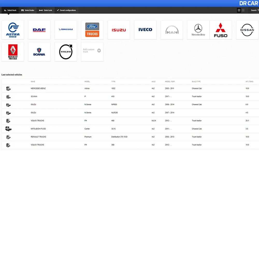
Task: Click the Canter model cell
Action: click(x=87, y=129)
